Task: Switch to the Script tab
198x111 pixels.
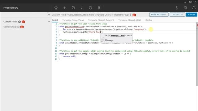Action: tap(55, 20)
